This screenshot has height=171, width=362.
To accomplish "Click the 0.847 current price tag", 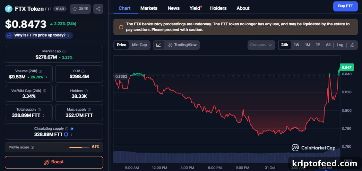I will [346, 68].
